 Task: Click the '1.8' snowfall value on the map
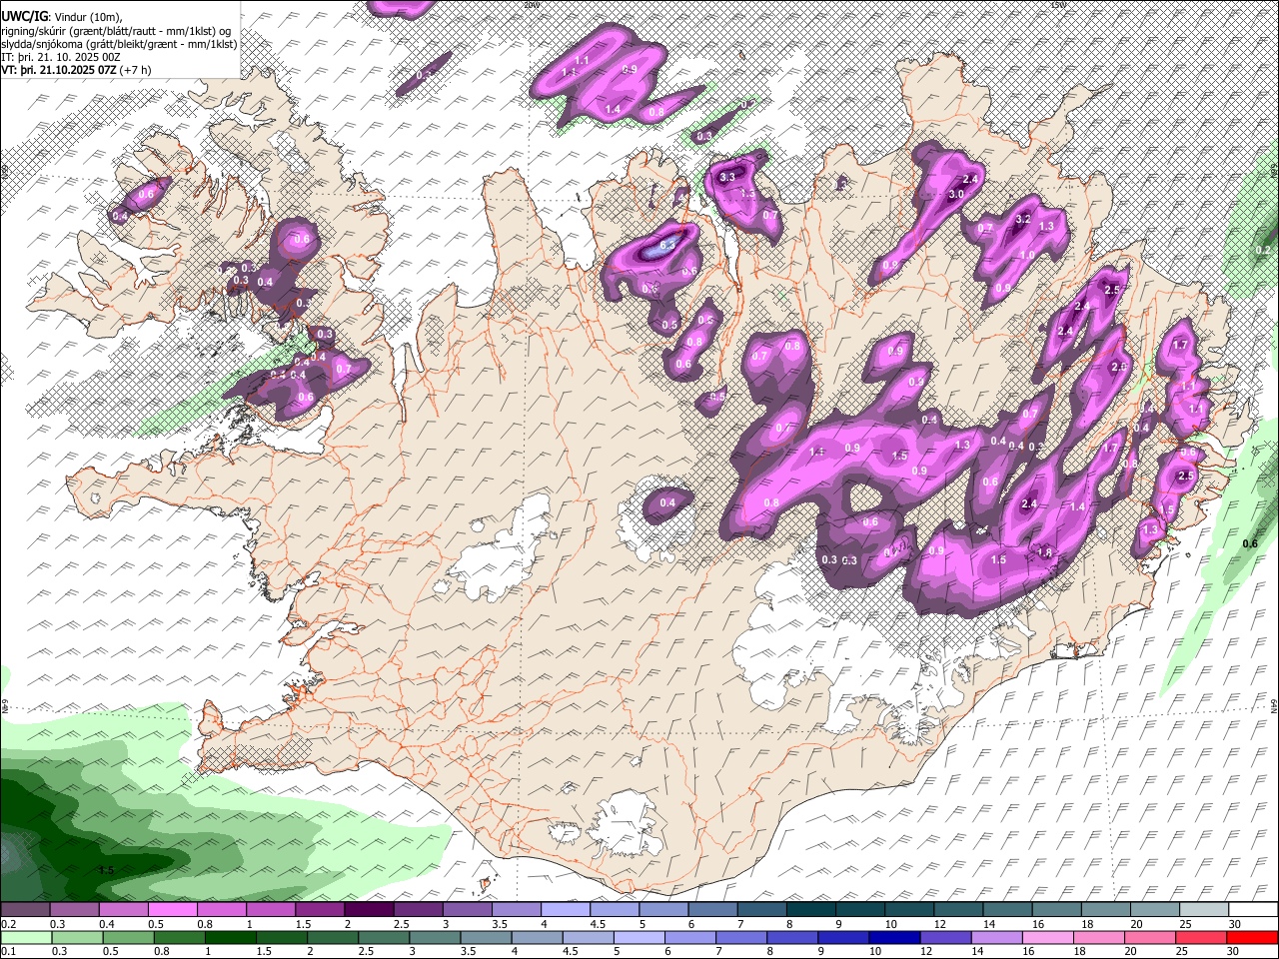click(x=1045, y=551)
